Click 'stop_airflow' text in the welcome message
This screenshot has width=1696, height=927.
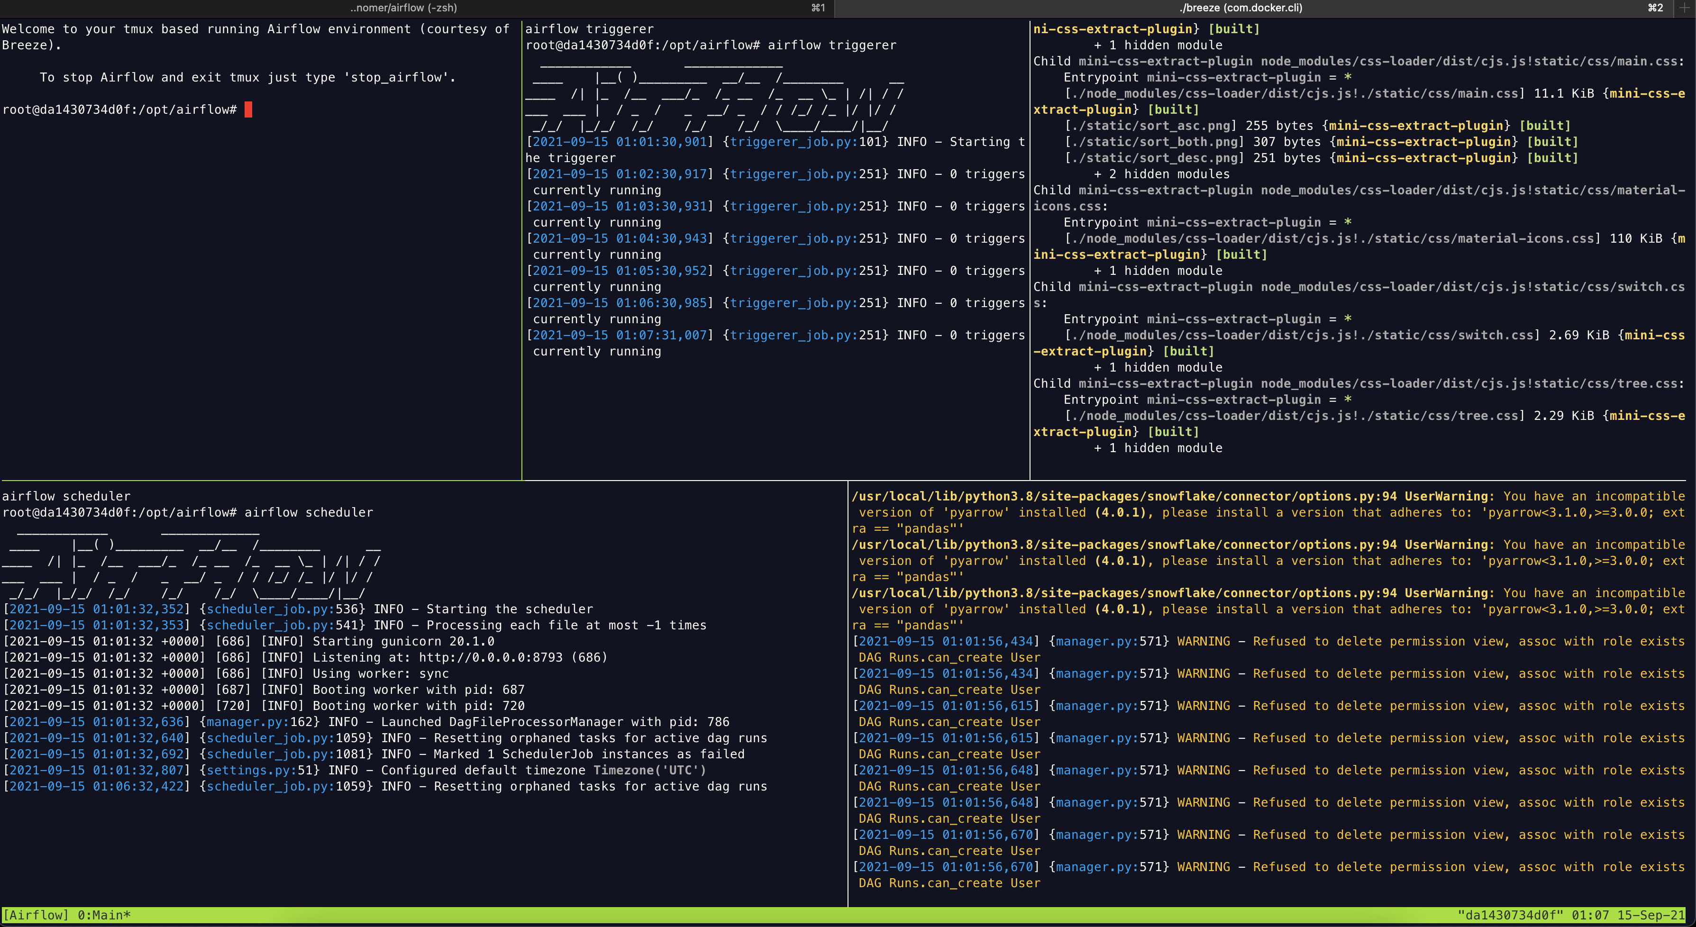[x=396, y=77]
